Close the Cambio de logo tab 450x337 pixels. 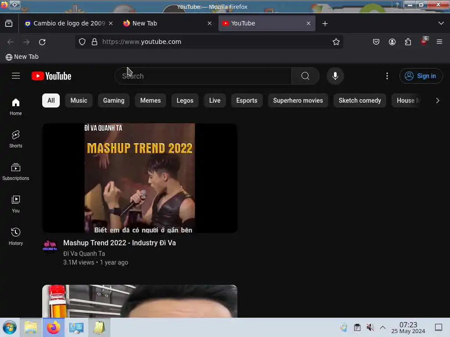click(111, 24)
